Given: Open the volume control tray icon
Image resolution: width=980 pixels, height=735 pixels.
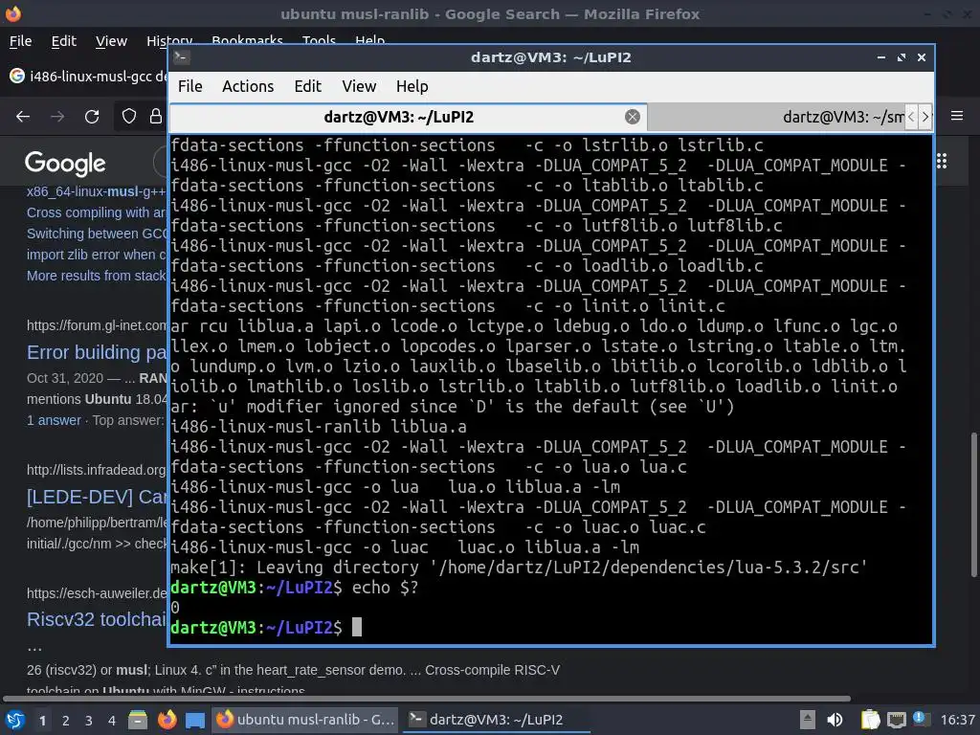Looking at the screenshot, I should click(x=835, y=720).
